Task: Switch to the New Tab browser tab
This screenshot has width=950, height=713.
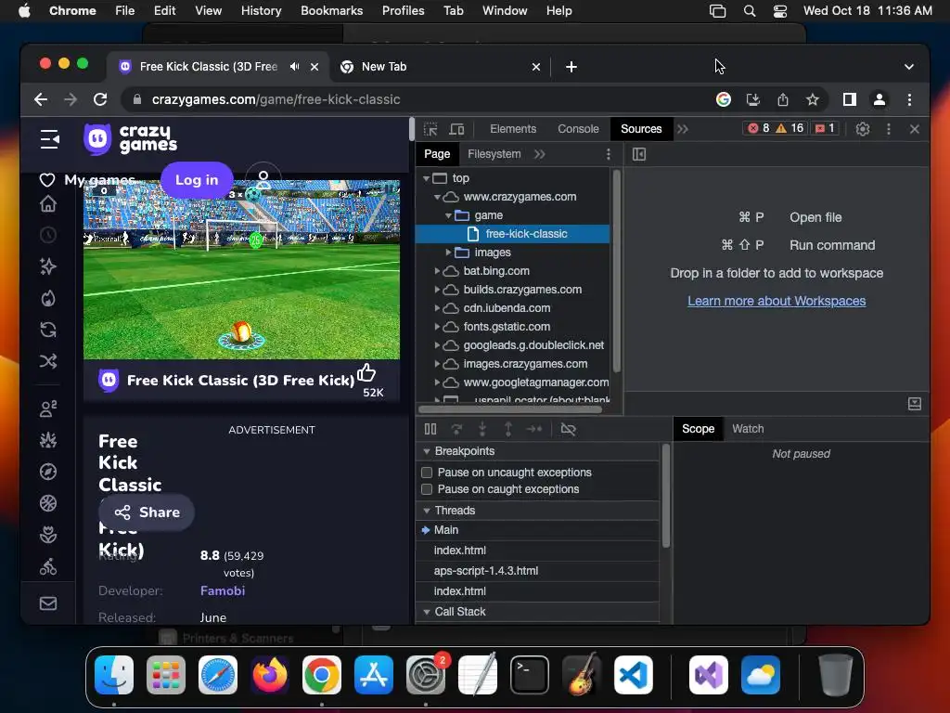Action: click(x=439, y=67)
